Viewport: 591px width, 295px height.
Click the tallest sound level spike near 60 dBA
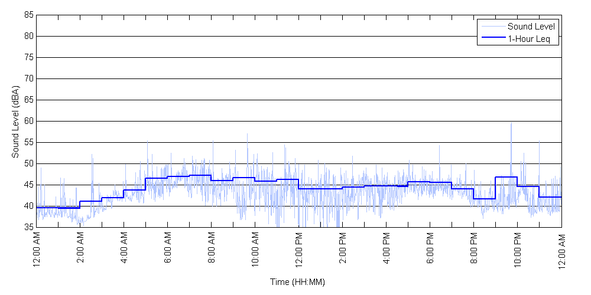click(511, 124)
